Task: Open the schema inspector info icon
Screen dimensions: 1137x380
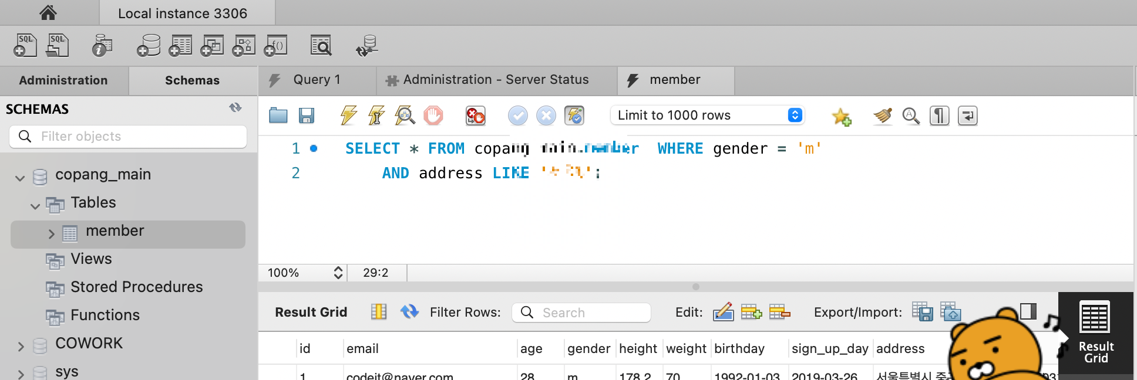Action: 102,45
